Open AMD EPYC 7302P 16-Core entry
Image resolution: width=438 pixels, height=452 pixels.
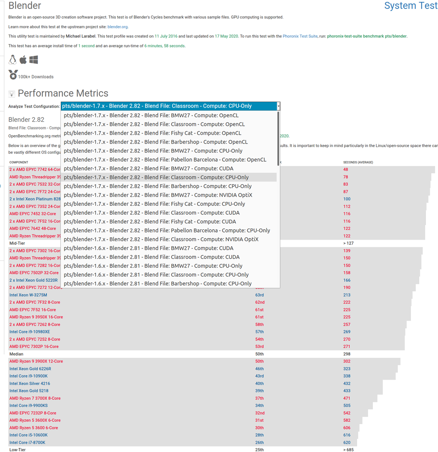pos(34,347)
